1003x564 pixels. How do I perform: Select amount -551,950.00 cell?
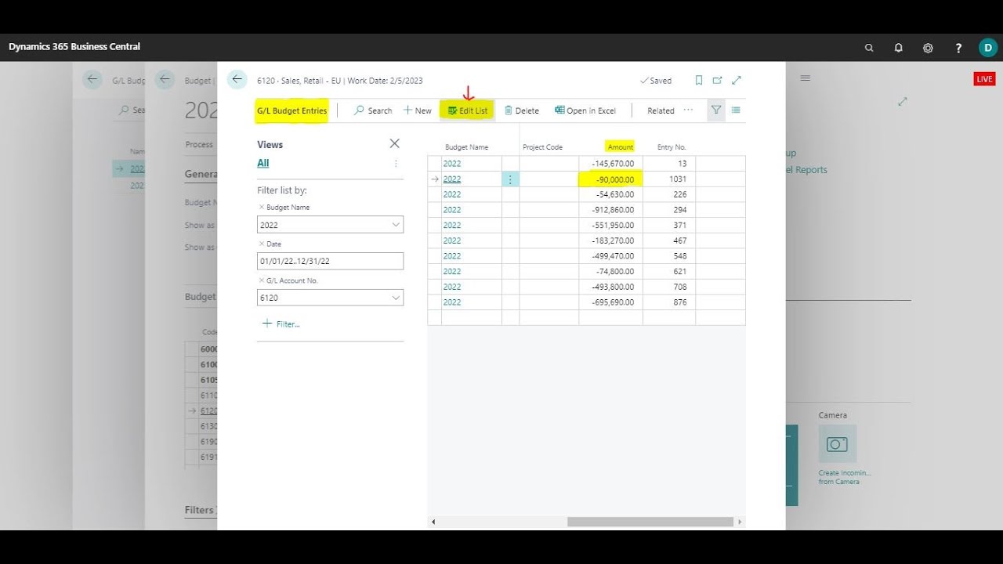pos(610,225)
